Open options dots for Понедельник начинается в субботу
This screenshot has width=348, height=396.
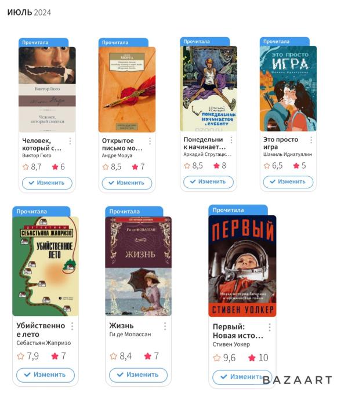231,140
